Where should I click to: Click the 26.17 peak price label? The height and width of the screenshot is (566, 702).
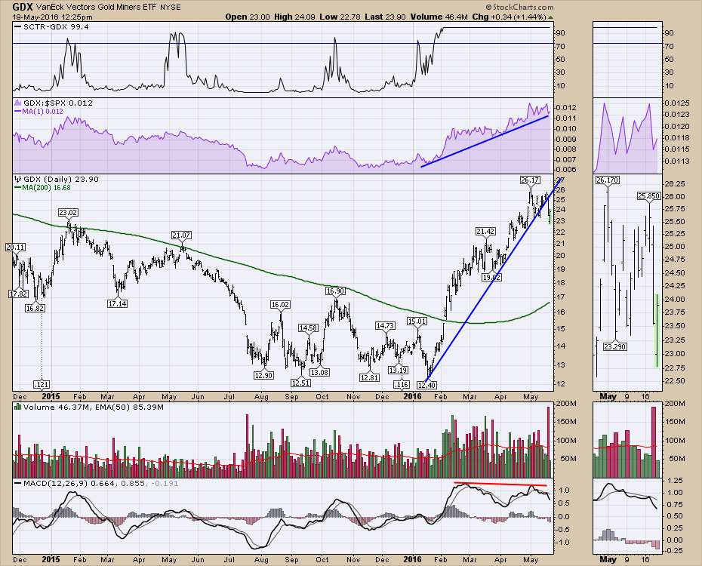[530, 180]
